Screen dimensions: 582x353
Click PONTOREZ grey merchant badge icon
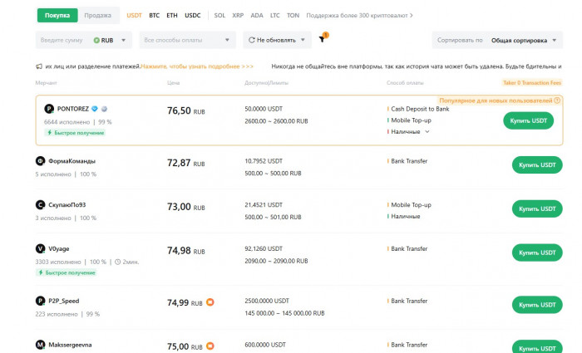104,109
